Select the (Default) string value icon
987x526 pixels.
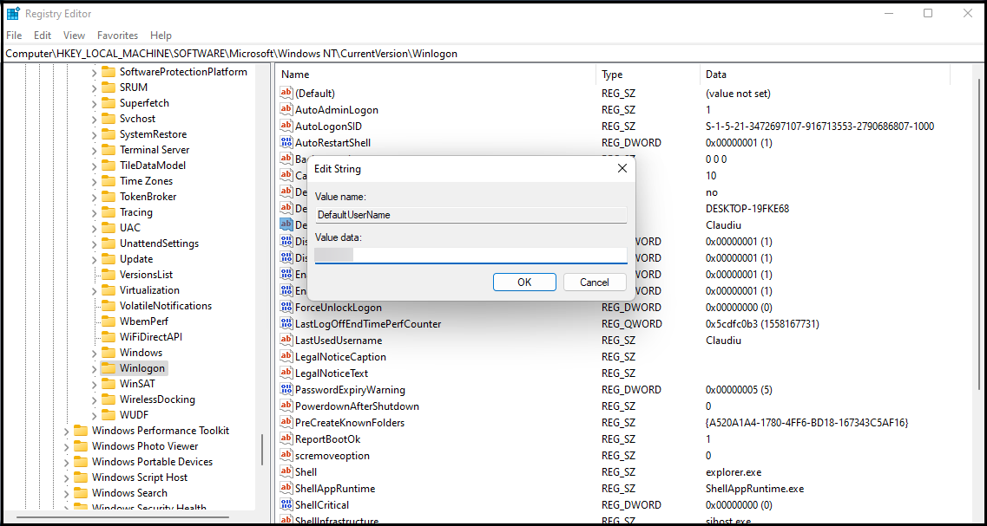tap(286, 94)
